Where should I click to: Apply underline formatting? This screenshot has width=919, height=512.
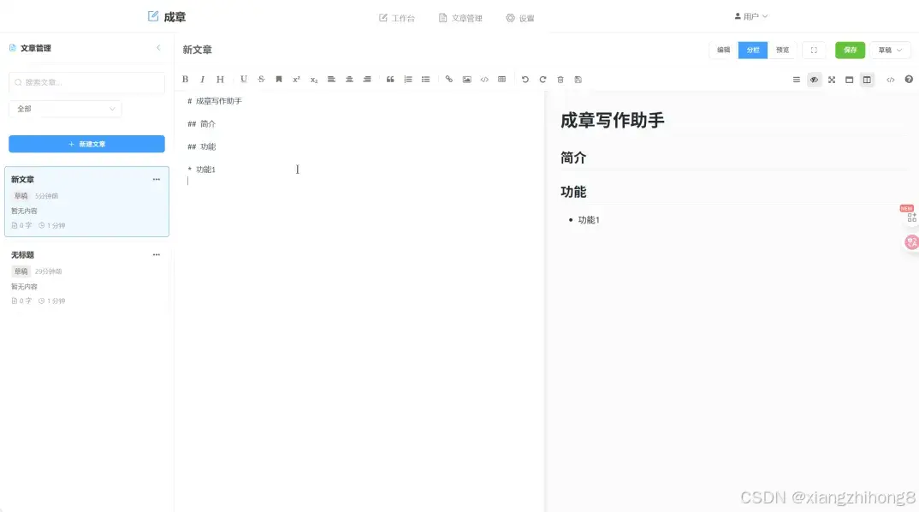(244, 79)
